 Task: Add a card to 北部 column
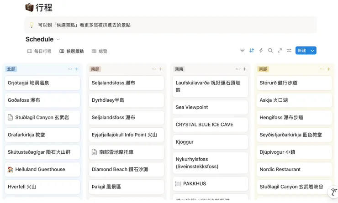pos(77,69)
